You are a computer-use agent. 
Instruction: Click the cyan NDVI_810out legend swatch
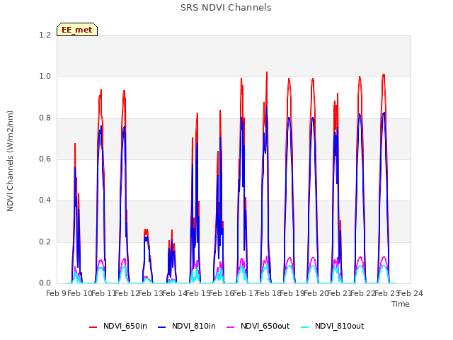tap(305, 327)
